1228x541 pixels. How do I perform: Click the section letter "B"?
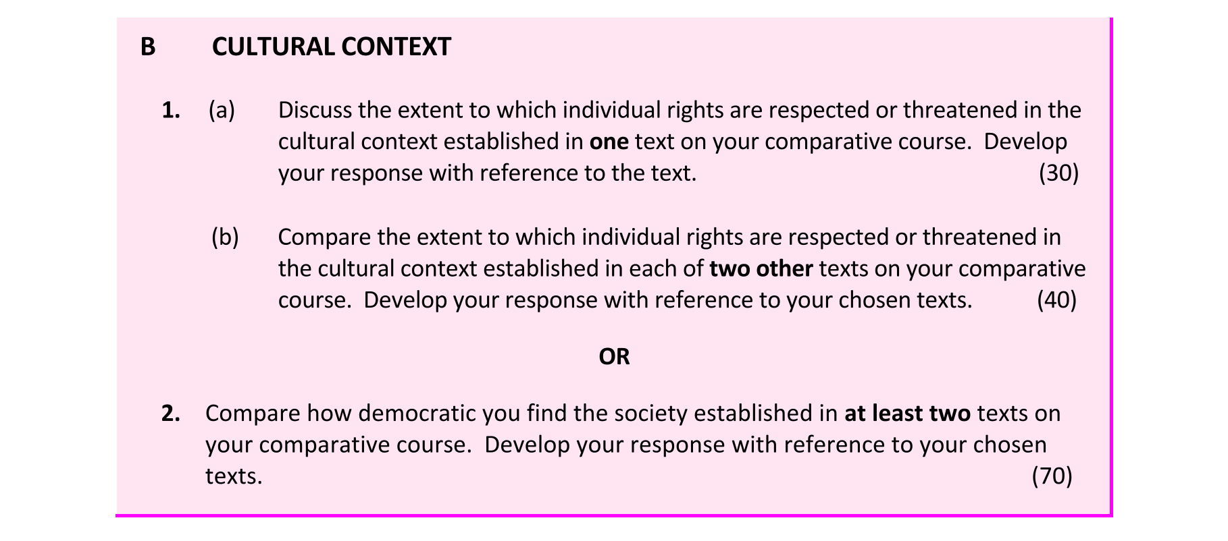(x=148, y=47)
